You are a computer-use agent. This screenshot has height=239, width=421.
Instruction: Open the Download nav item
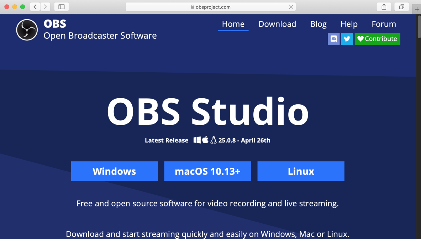(277, 24)
